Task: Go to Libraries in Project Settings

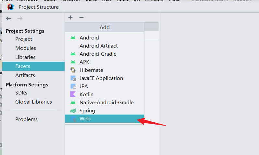Action: (x=25, y=57)
